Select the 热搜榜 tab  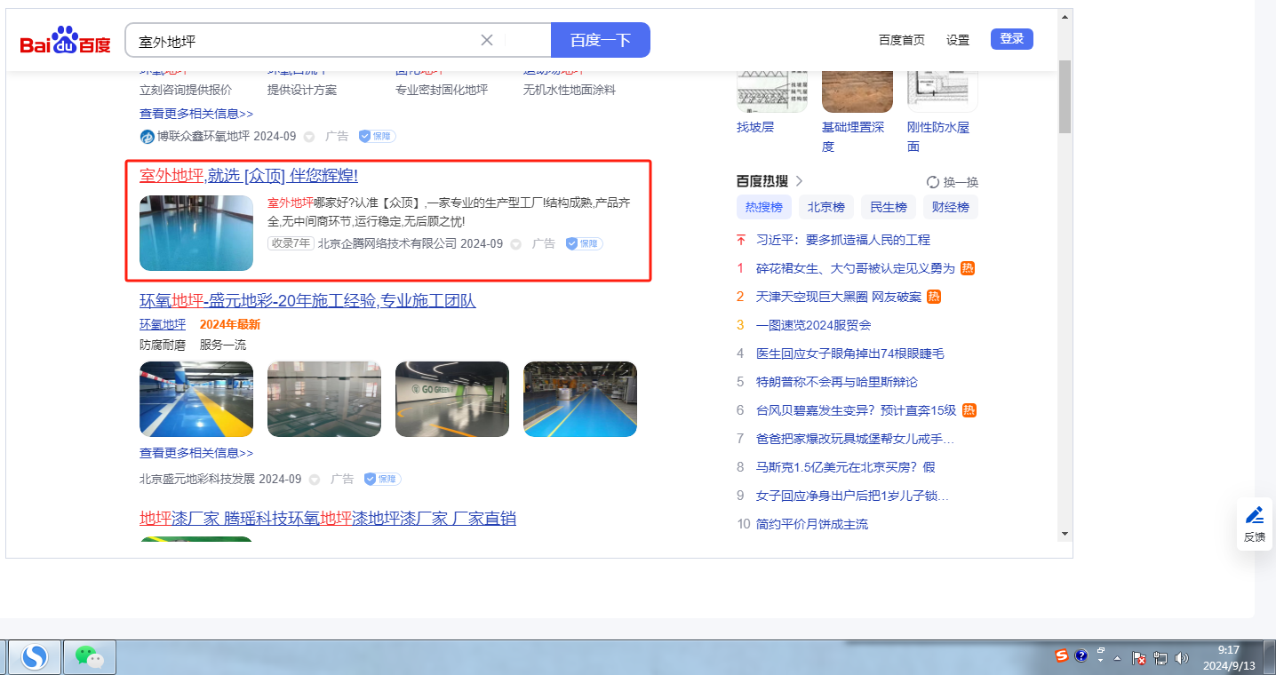tap(764, 208)
